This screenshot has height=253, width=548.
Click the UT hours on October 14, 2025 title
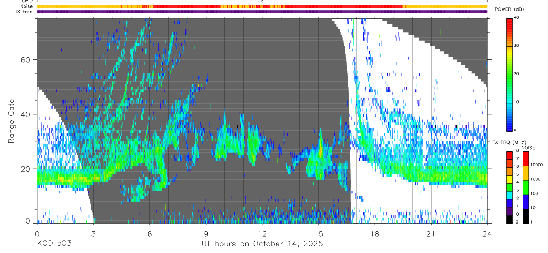click(262, 244)
